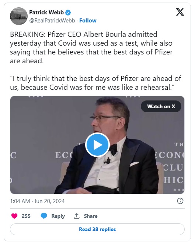Screen dimensions: 195x248
Task: Click the reply speech bubble icon
Action: point(44,216)
